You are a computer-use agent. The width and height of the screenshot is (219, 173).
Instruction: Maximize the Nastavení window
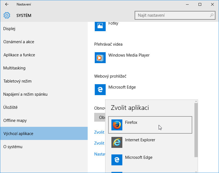pyautogui.click(x=200, y=4)
